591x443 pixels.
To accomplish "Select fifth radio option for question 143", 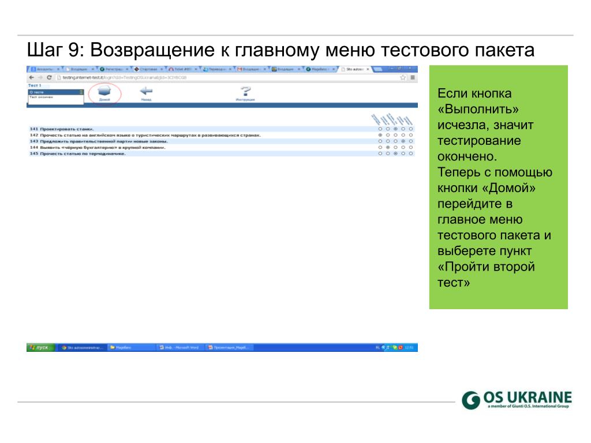I will pos(411,141).
